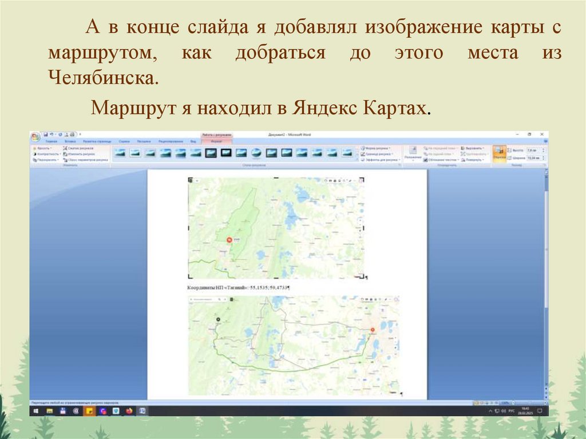Show hidden tray icons chevron
Viewport: 586px width, 439px height.
tap(490, 411)
